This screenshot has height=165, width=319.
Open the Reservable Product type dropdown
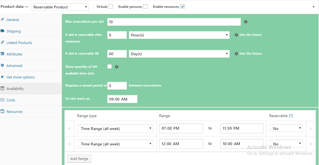click(60, 7)
